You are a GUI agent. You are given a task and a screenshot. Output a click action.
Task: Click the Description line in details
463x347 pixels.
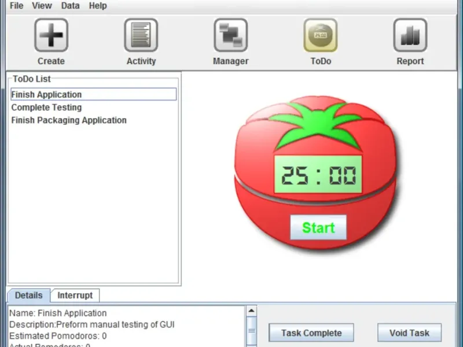(92, 324)
